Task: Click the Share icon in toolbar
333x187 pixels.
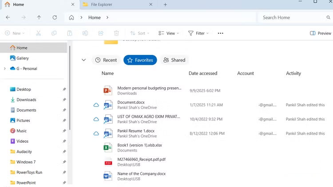Action: click(x=101, y=33)
